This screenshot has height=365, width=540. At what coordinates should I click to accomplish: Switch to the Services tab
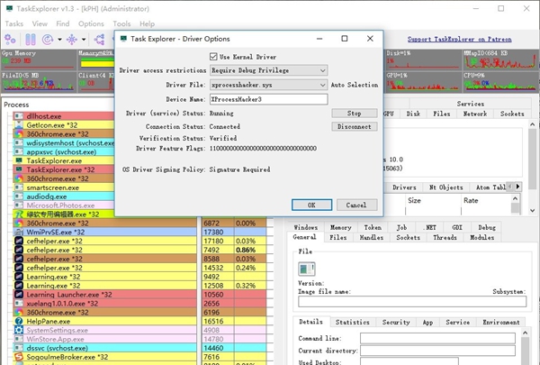coord(470,104)
